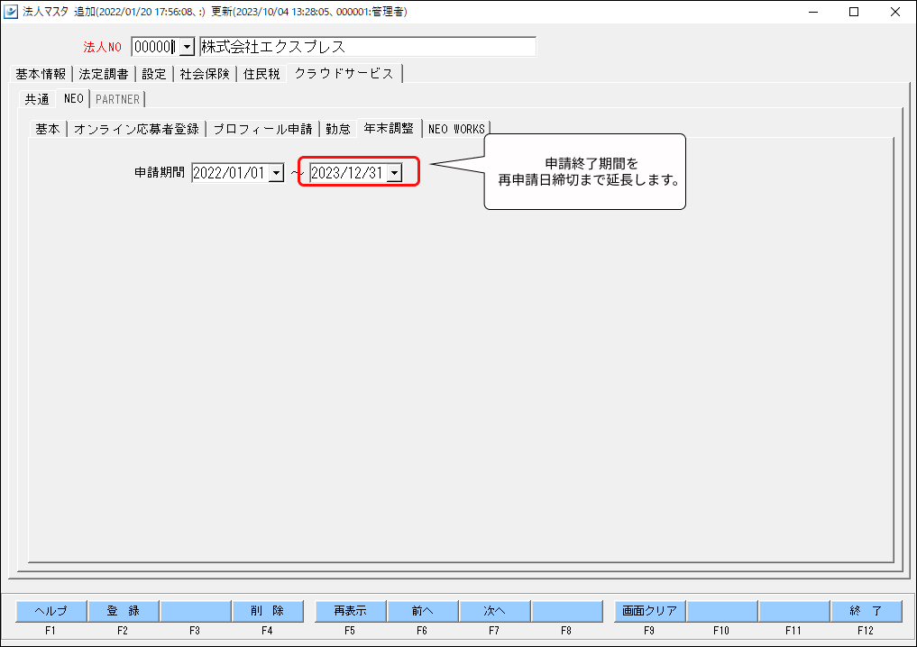Switch to the 勤怠 tab
The height and width of the screenshot is (647, 917).
(x=338, y=129)
